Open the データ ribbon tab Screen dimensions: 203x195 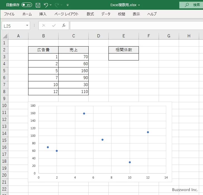tap(106, 14)
